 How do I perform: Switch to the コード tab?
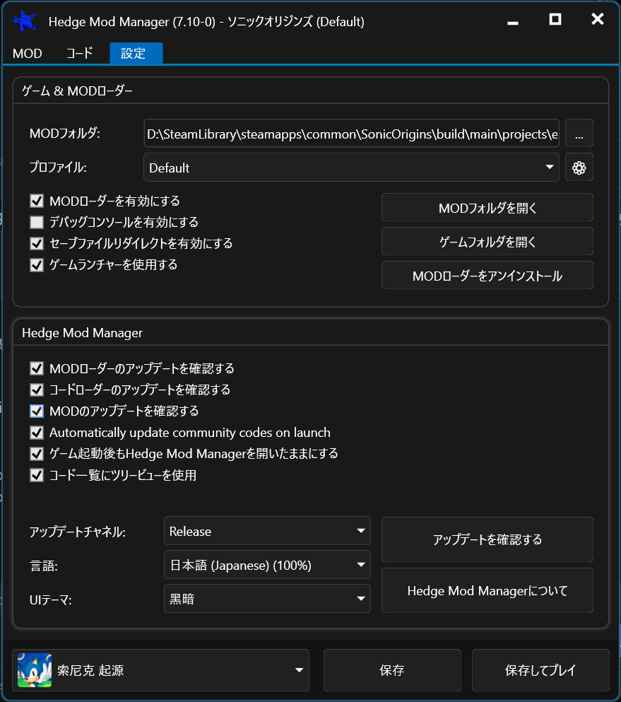coord(80,52)
